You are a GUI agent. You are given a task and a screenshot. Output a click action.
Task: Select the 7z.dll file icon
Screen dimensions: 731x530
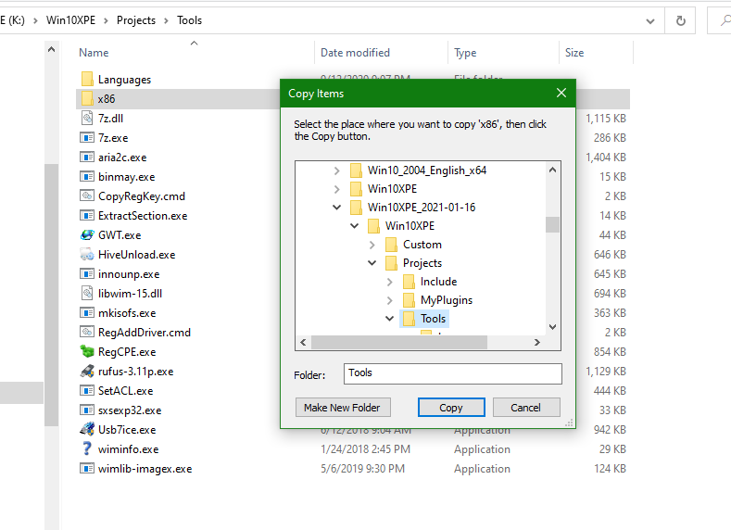pyautogui.click(x=87, y=118)
